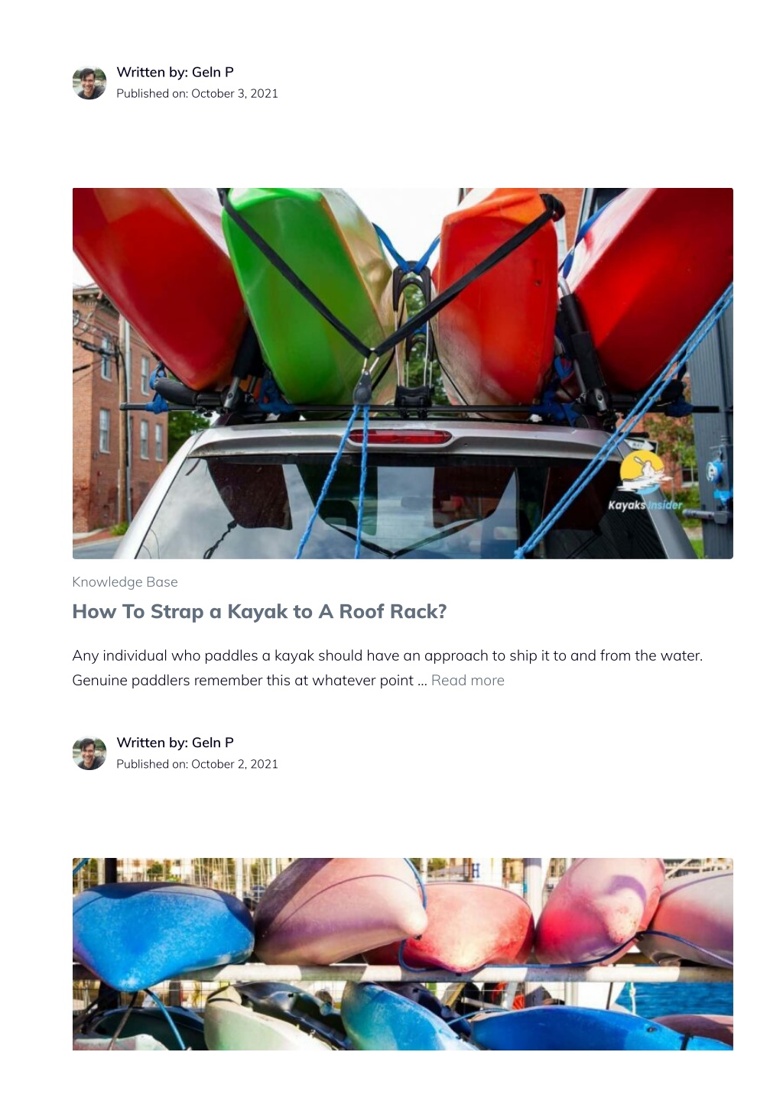Click the article excerpt starting 'Any individual who paddles'
This screenshot has height=1107, width=783.
[x=388, y=668]
